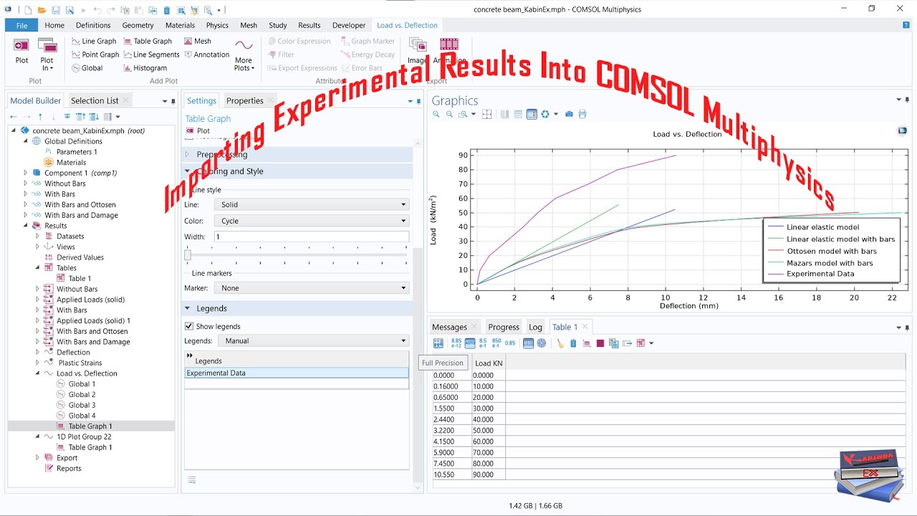Viewport: 917px width, 516px height.
Task: Add a Line Graph plot
Action: click(x=93, y=42)
